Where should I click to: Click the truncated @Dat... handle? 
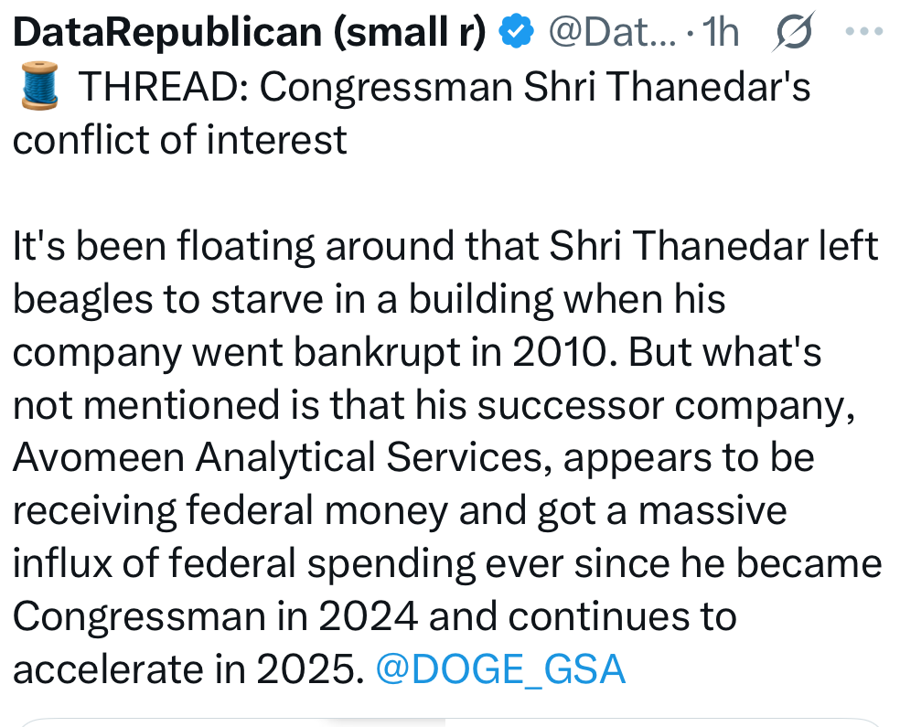pos(611,33)
